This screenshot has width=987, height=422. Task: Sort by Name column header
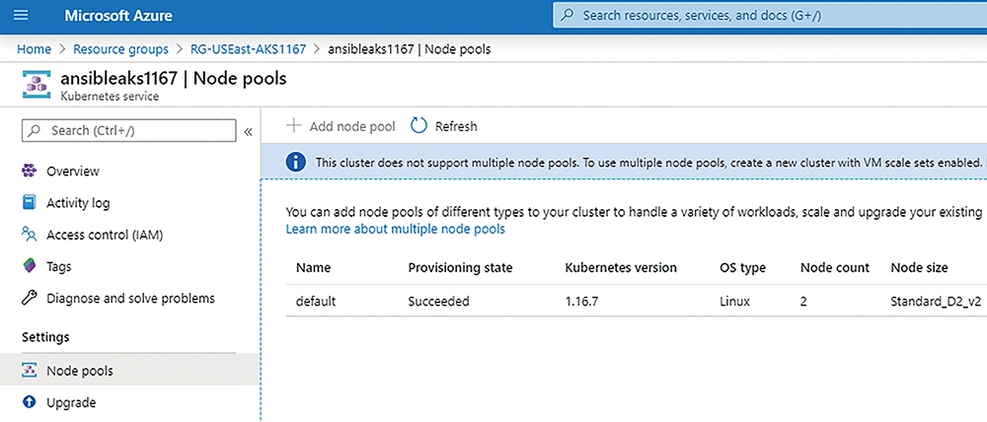pyautogui.click(x=314, y=267)
